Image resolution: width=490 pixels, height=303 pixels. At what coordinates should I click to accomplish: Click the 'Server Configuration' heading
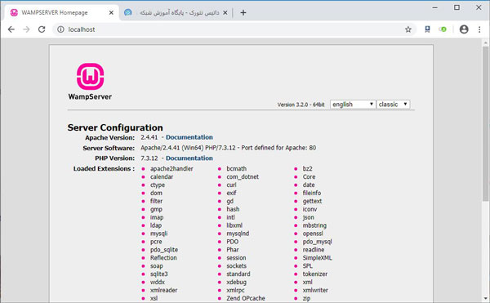point(115,127)
